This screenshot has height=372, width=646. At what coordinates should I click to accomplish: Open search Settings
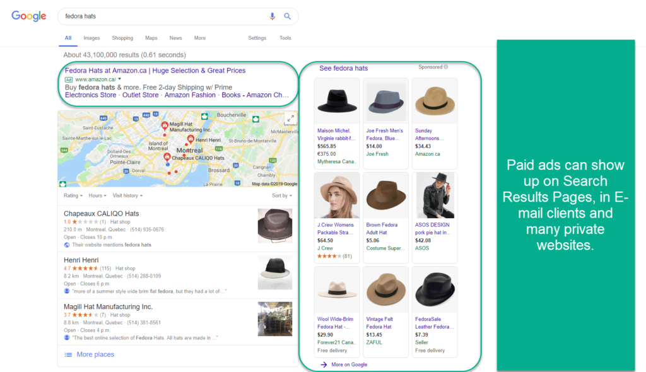(257, 38)
